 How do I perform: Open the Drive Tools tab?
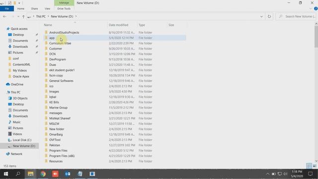pyautogui.click(x=64, y=9)
